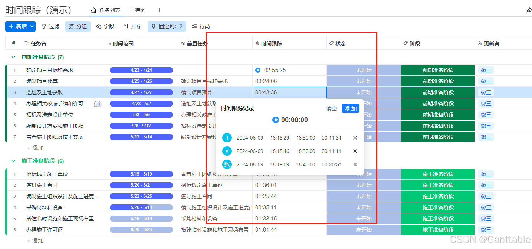This screenshot has height=249, width=532.
Task: Switch to the 甘特图 tab
Action: tap(137, 10)
